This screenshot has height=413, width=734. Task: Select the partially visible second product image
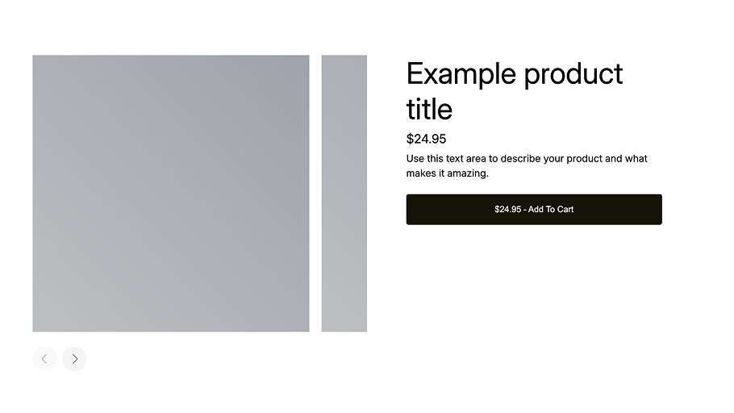click(344, 194)
